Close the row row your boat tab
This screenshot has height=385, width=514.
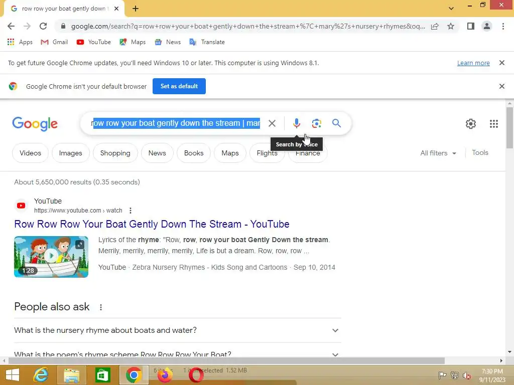coord(116,9)
